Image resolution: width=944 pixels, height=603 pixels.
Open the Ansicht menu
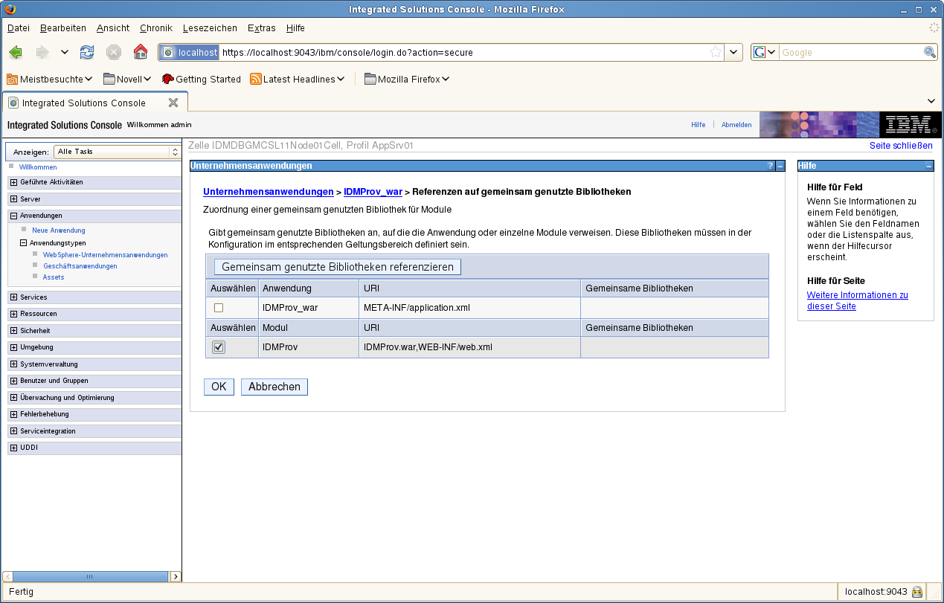(x=113, y=28)
